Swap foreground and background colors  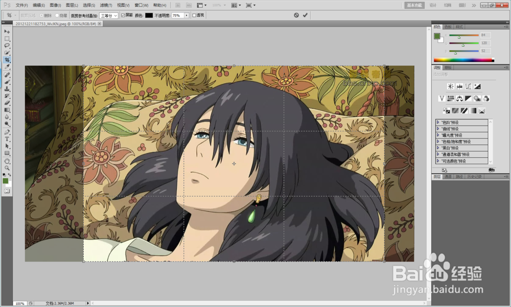(x=10, y=175)
